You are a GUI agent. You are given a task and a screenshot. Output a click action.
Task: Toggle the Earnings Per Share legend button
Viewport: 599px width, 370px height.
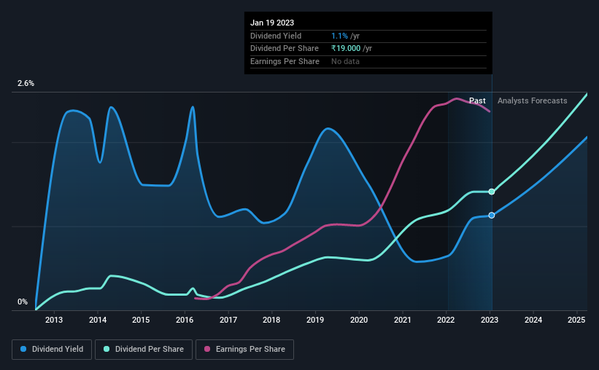(245, 350)
